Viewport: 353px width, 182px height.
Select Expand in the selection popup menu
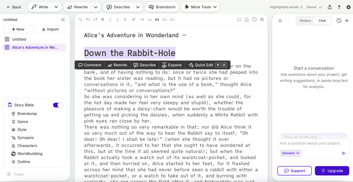[172, 65]
